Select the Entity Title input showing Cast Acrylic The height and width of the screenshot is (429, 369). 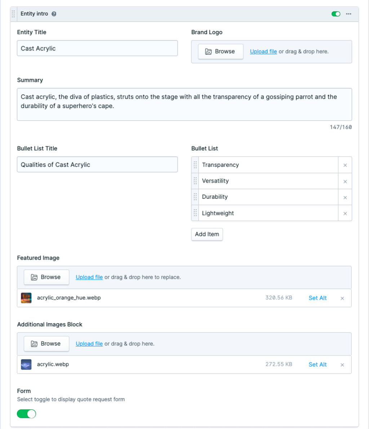click(97, 48)
